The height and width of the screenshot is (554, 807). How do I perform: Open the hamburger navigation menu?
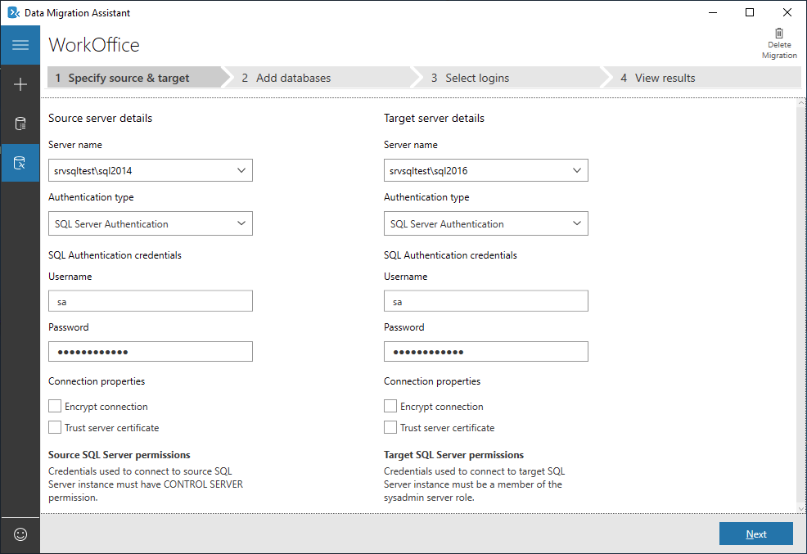coord(20,45)
